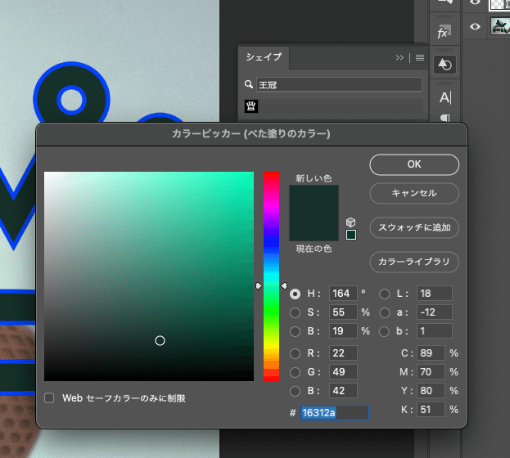Click the magnifier search icon in シェイプ panel

click(249, 84)
